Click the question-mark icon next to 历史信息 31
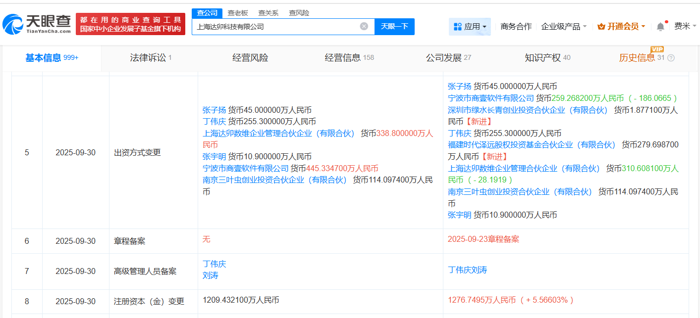Screen dimensions: 700x318 click(671, 57)
